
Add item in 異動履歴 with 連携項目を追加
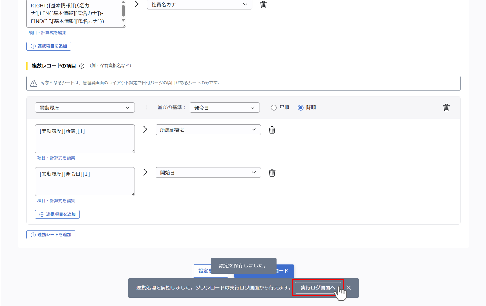58,214
